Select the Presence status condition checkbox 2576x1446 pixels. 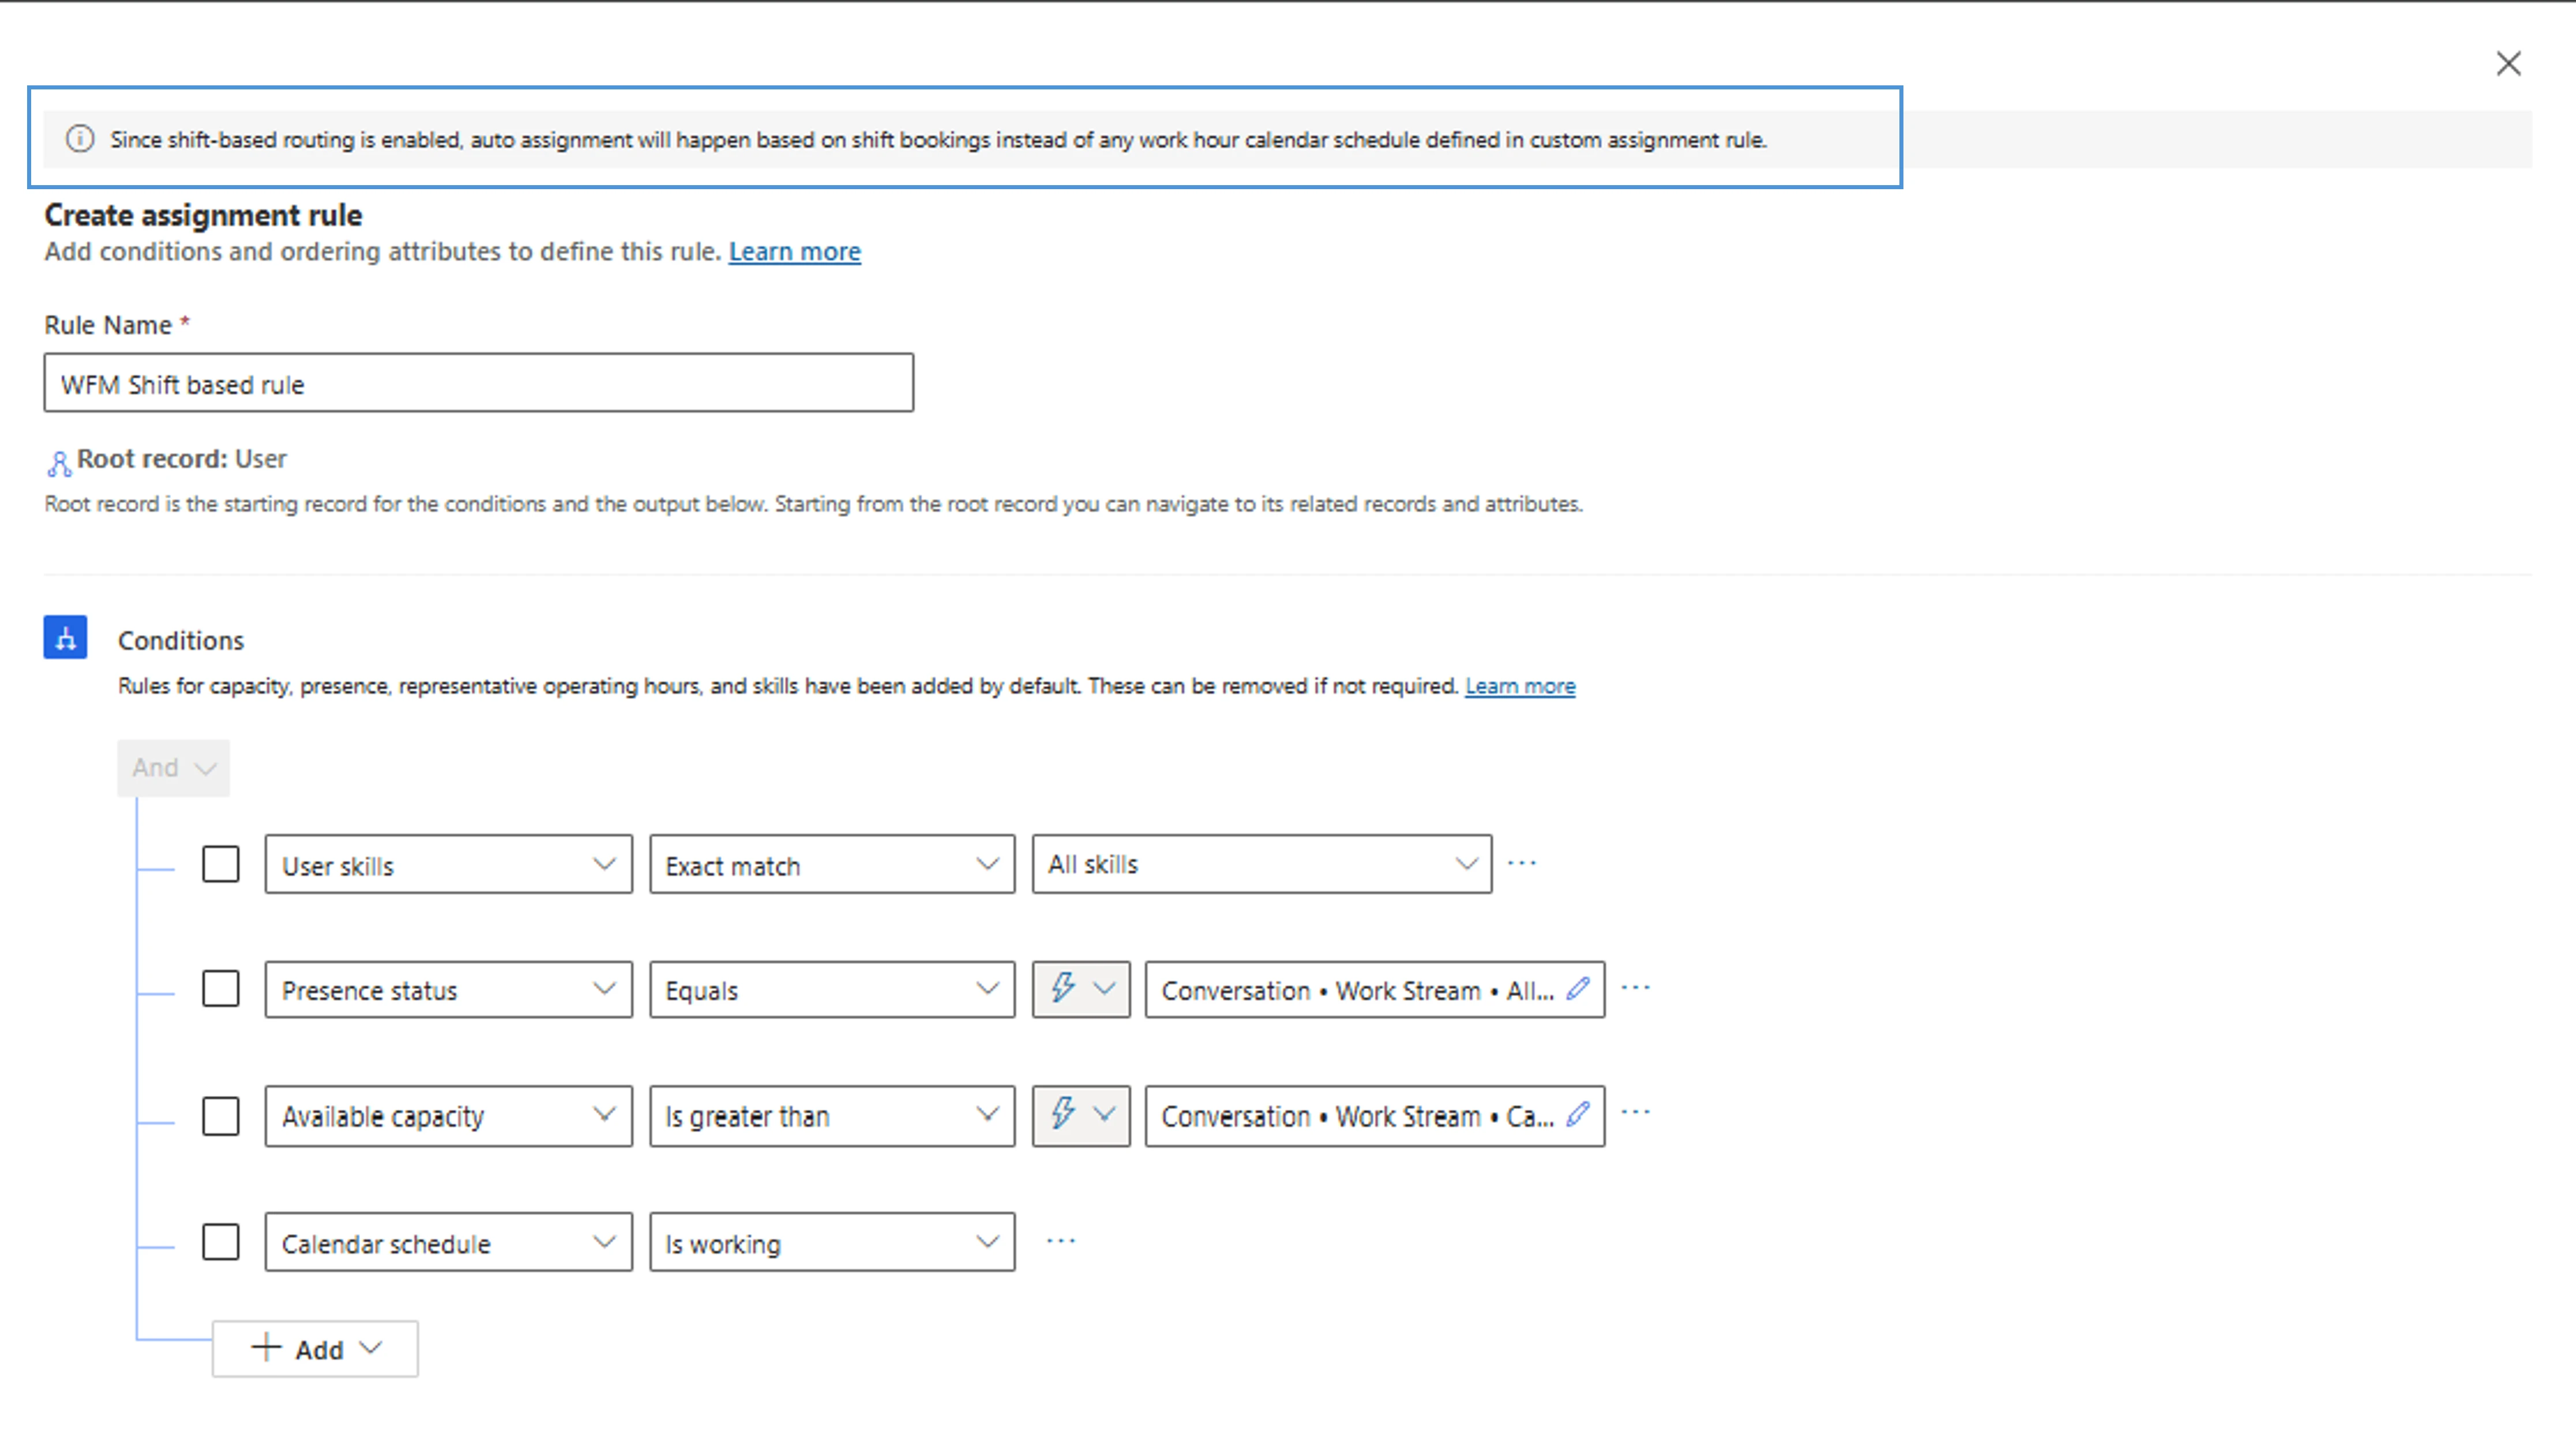pyautogui.click(x=220, y=989)
